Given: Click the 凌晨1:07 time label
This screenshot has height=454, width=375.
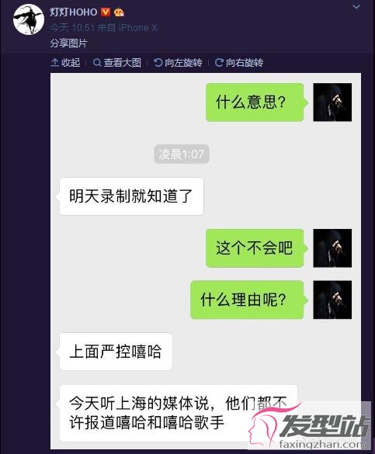Looking at the screenshot, I should (x=181, y=154).
